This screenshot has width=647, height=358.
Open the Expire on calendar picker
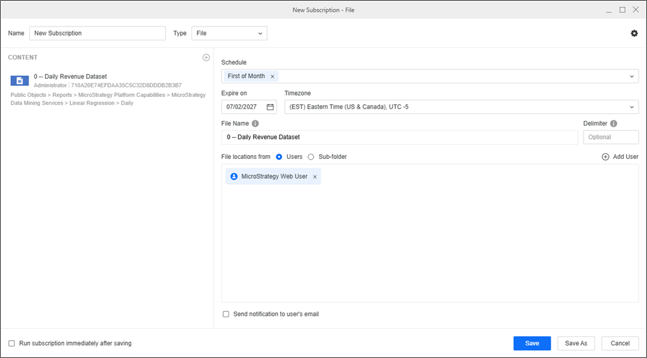(x=270, y=107)
